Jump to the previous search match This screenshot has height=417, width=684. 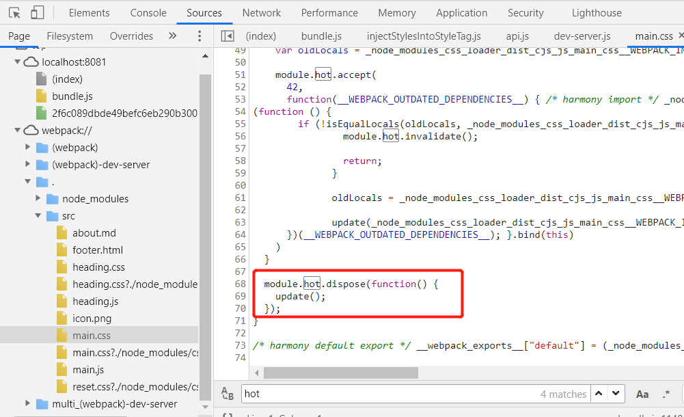pyautogui.click(x=599, y=394)
